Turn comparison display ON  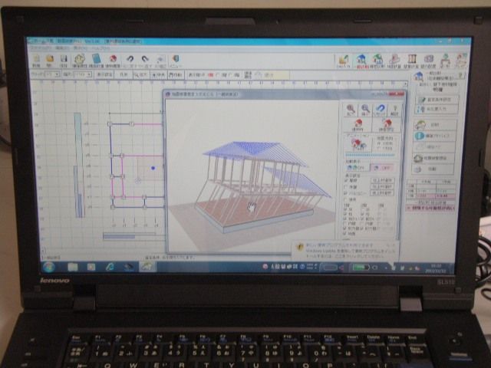[356, 168]
